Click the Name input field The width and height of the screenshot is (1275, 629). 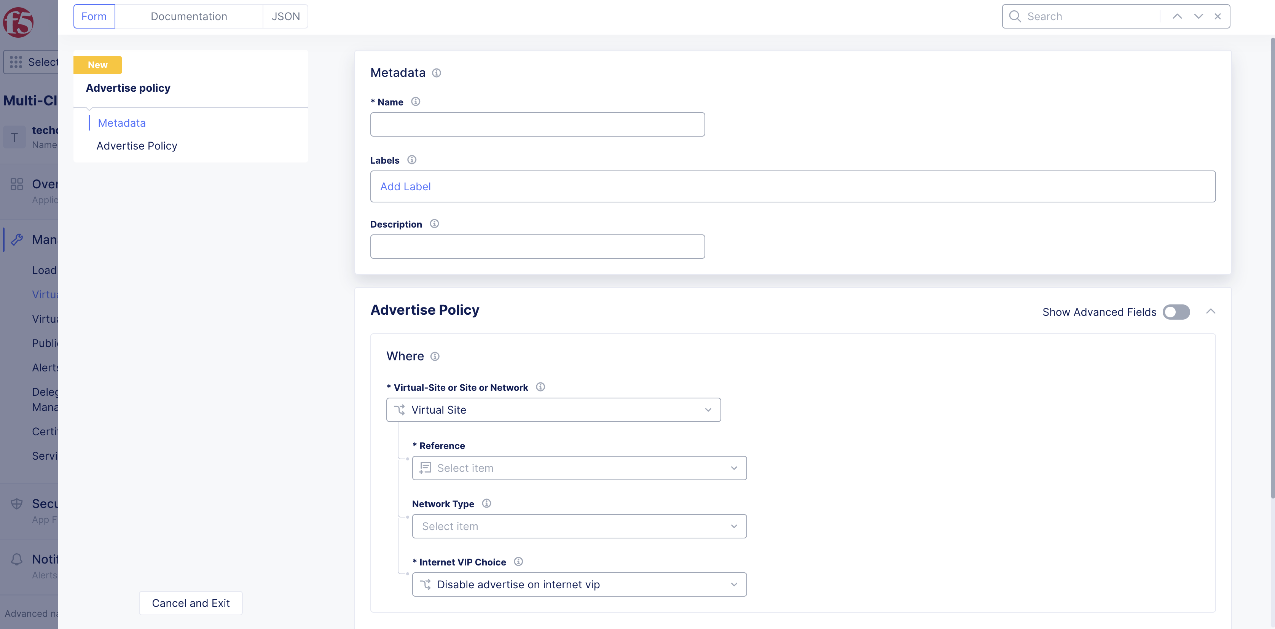pyautogui.click(x=537, y=124)
